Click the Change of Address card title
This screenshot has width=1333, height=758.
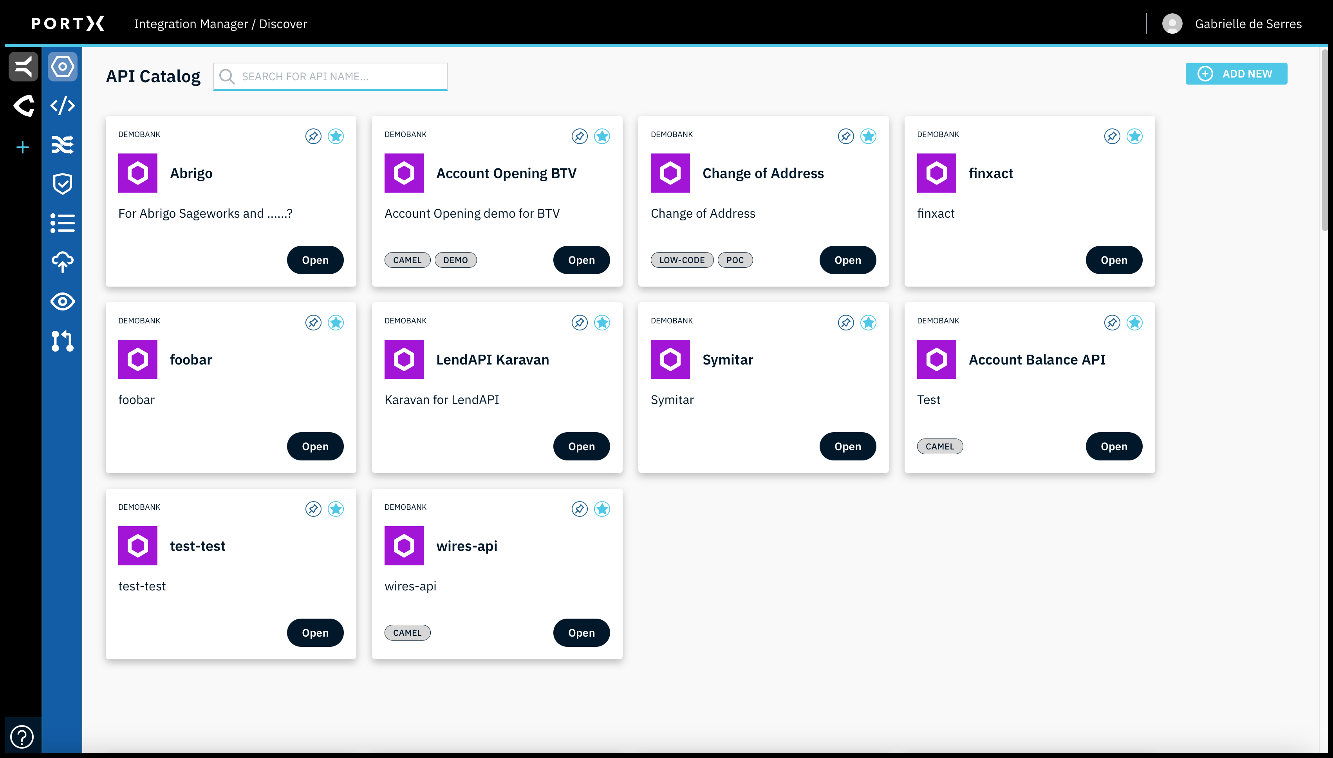coord(763,173)
